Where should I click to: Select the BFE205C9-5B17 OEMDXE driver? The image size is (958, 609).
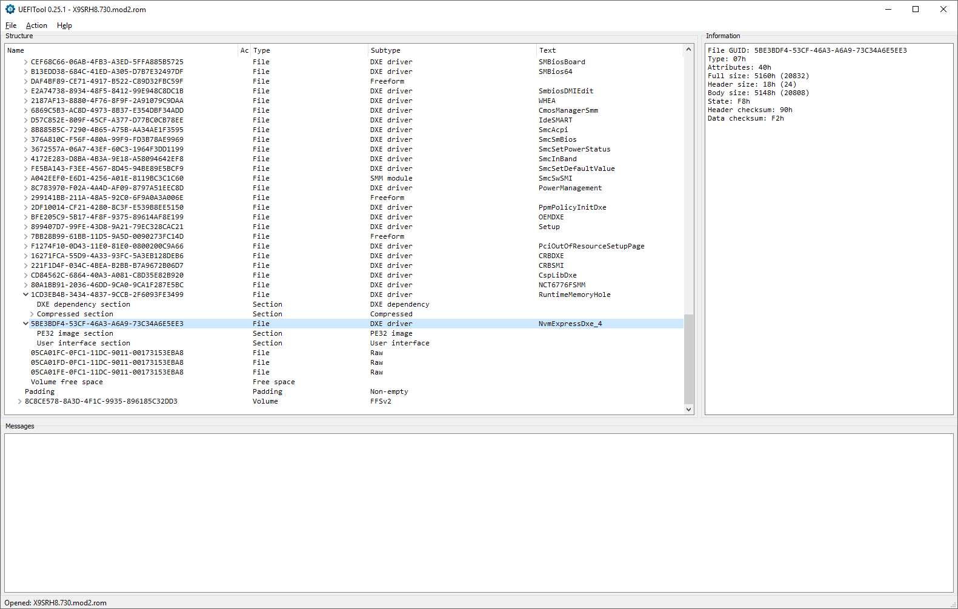pos(344,217)
